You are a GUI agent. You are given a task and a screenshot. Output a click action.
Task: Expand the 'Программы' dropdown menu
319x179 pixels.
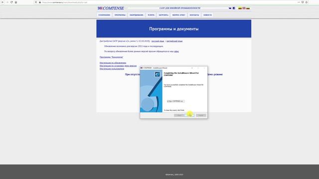coord(120,15)
